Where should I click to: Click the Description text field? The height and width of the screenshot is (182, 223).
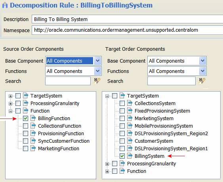127,19
